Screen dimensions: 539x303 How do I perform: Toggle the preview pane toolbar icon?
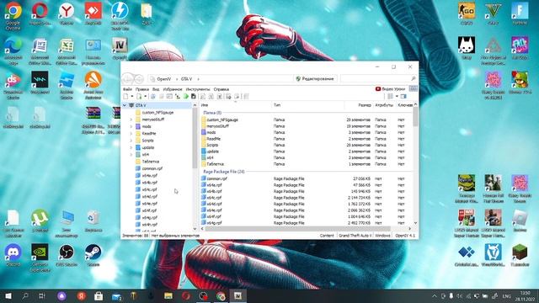coord(403,97)
